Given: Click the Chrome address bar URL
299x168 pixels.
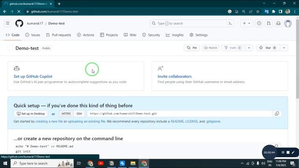Looking at the screenshot, I should coord(55,11).
